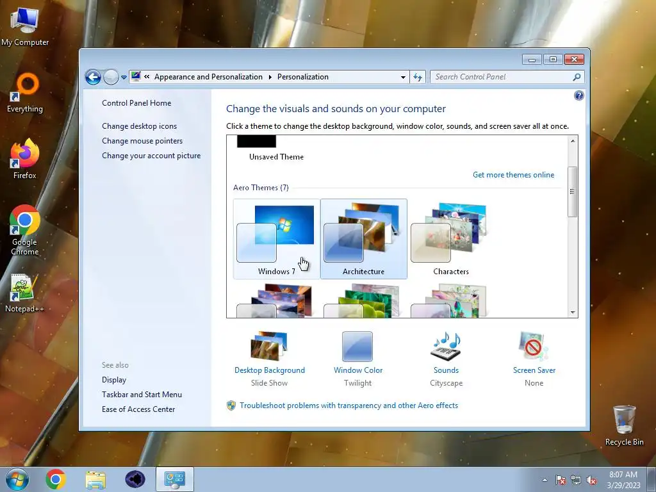Click the search magnifier icon
Screen dimensions: 656x492
pyautogui.click(x=577, y=77)
